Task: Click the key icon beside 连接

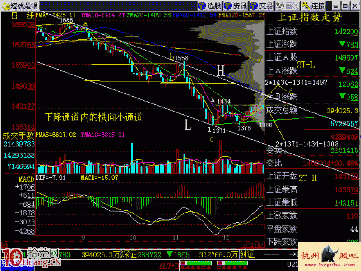Action: point(306,6)
